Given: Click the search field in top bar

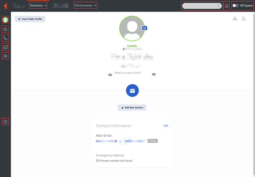Looking at the screenshot, I should coord(200,6).
